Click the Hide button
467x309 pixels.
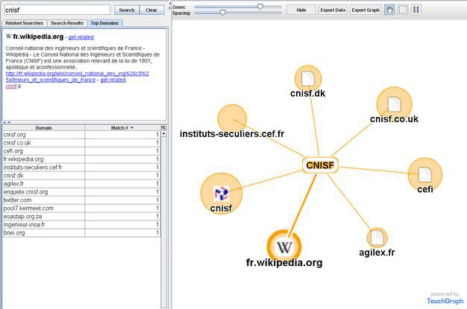click(x=301, y=10)
